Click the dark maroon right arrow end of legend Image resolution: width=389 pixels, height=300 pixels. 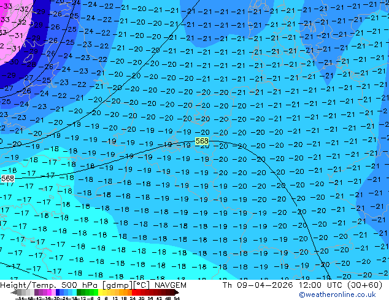pos(176,292)
